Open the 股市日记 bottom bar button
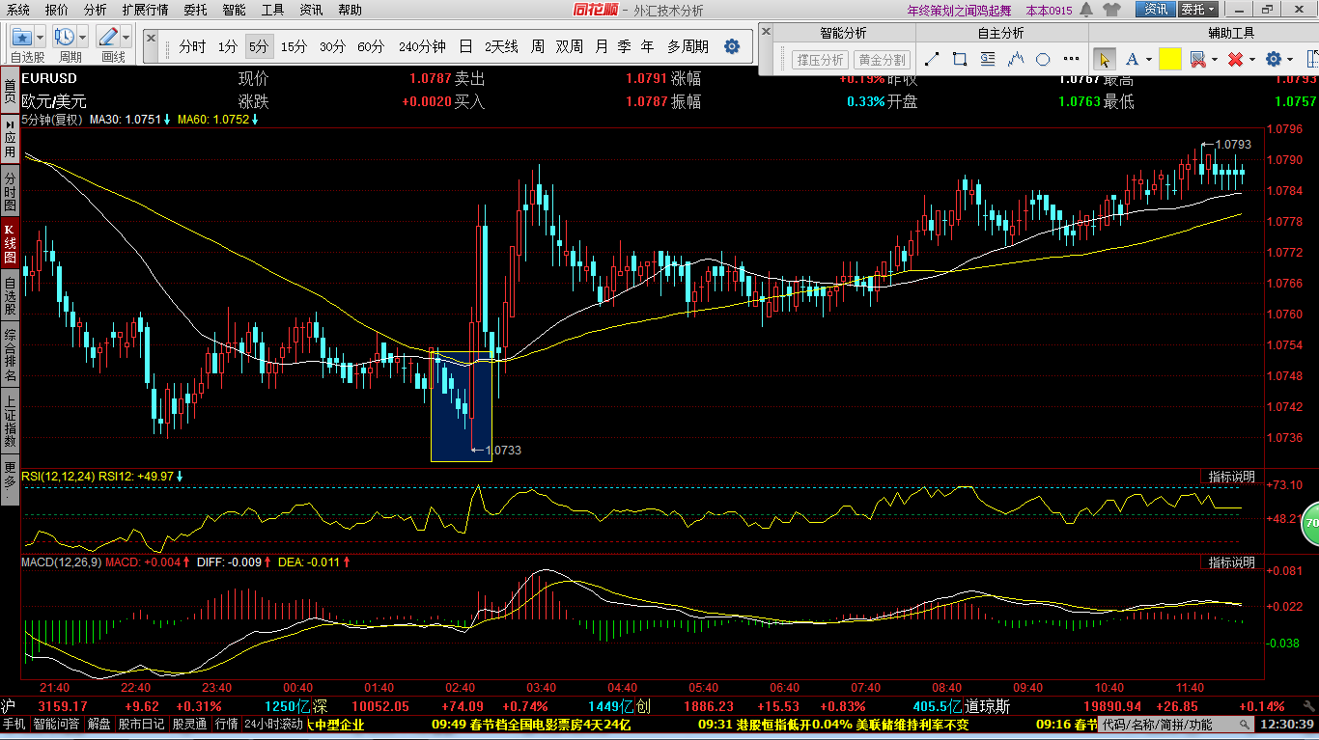Screen dimensions: 1319x740 point(142,724)
